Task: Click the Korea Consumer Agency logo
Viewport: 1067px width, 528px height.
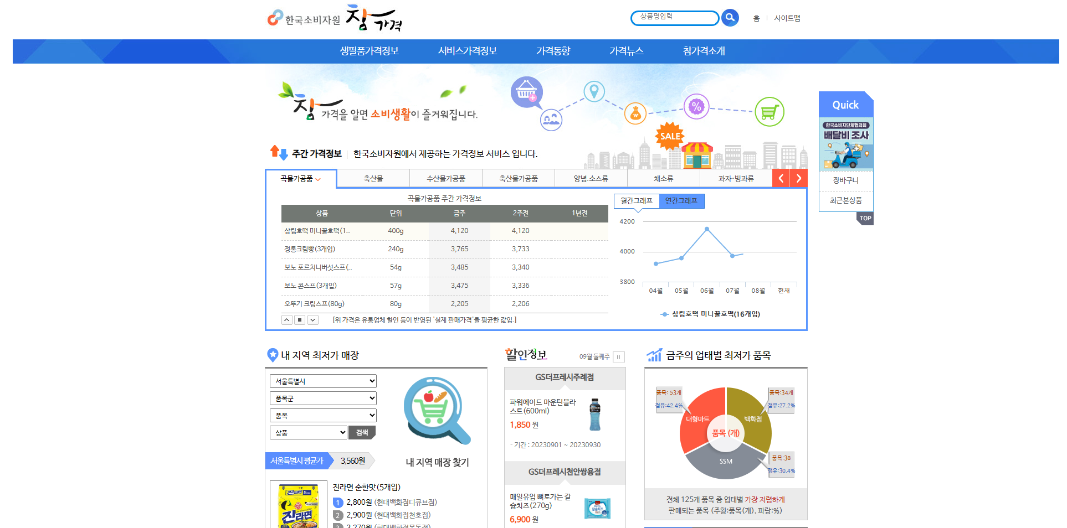Action: [x=304, y=19]
